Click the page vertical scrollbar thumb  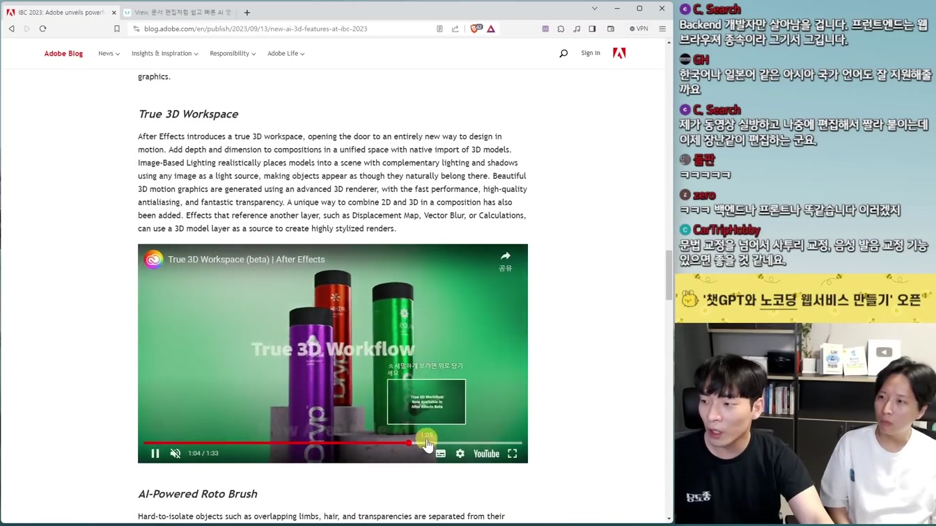[x=669, y=275]
